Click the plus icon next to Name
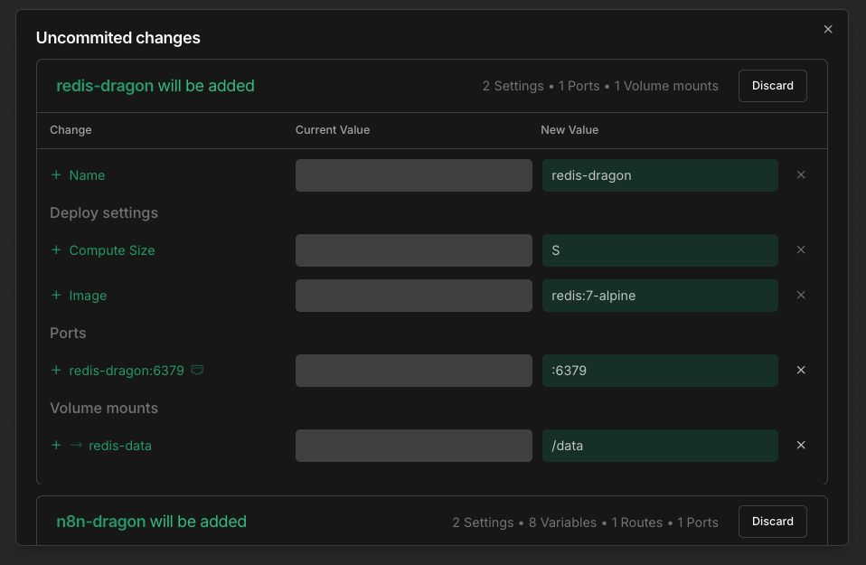The width and height of the screenshot is (866, 565). [55, 175]
